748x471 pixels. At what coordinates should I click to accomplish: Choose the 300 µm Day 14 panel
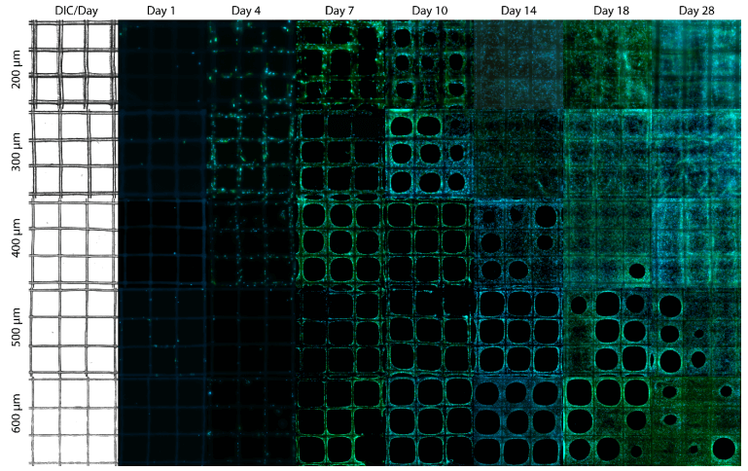click(x=519, y=154)
